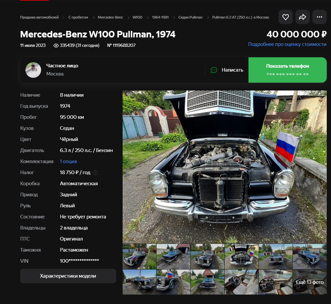Select the 1964-1981 generation breadcrumb
Image resolution: width=331 pixels, height=304 pixels.
(x=160, y=17)
